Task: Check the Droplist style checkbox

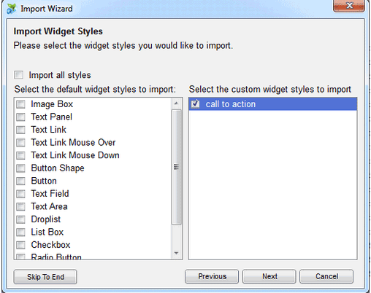Action: [20, 219]
